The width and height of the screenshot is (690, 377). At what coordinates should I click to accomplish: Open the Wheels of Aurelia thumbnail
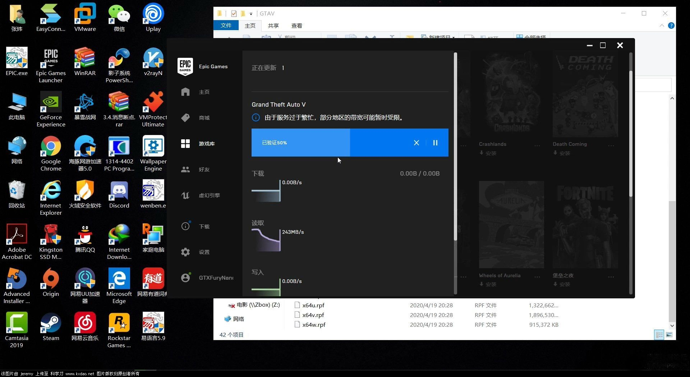(511, 225)
